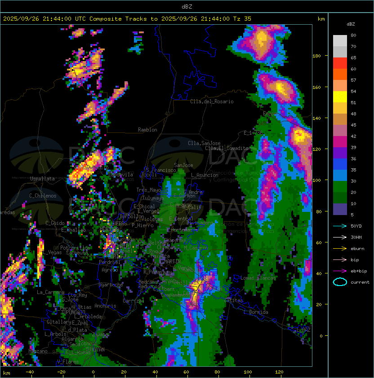Image resolution: width=374 pixels, height=378 pixels.
Task: Click the white 30HM arrow legend icon
Action: (x=340, y=237)
